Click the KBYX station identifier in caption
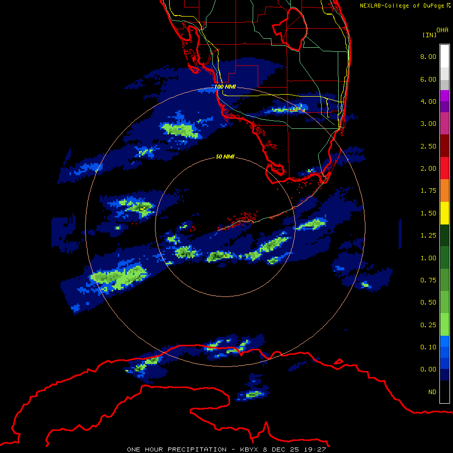 (x=250, y=449)
